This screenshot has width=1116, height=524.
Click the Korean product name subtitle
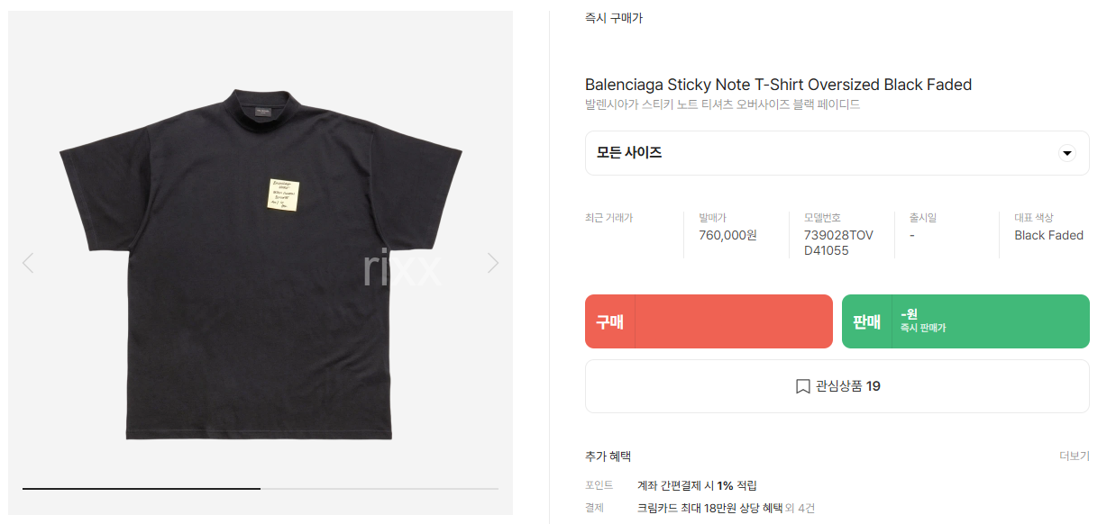[722, 104]
